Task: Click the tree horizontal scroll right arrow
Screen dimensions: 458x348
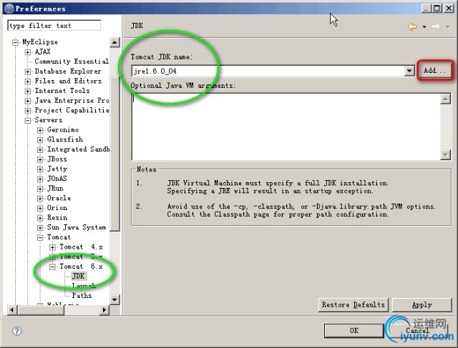Action: coord(104,310)
